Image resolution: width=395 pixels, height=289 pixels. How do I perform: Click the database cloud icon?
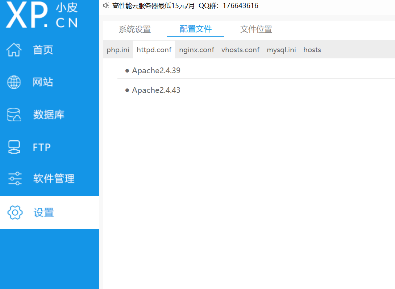click(14, 115)
